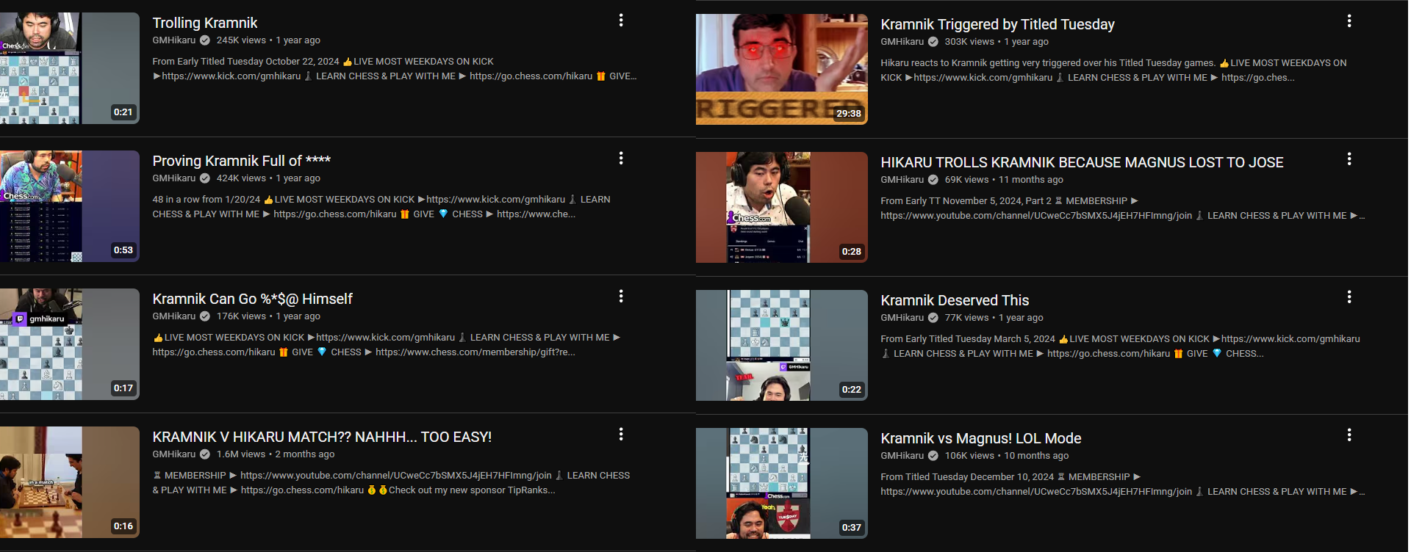Open options menu for Proving Kramnik Full of ****
The height and width of the screenshot is (552, 1411).
pyautogui.click(x=621, y=159)
